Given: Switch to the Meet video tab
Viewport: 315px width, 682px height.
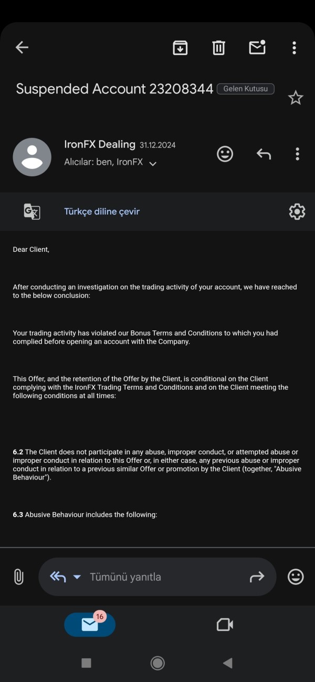Looking at the screenshot, I should (225, 624).
